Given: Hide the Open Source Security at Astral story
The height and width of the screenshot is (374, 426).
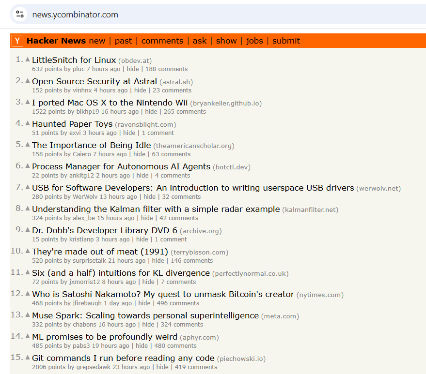Looking at the screenshot, I should [140, 90].
